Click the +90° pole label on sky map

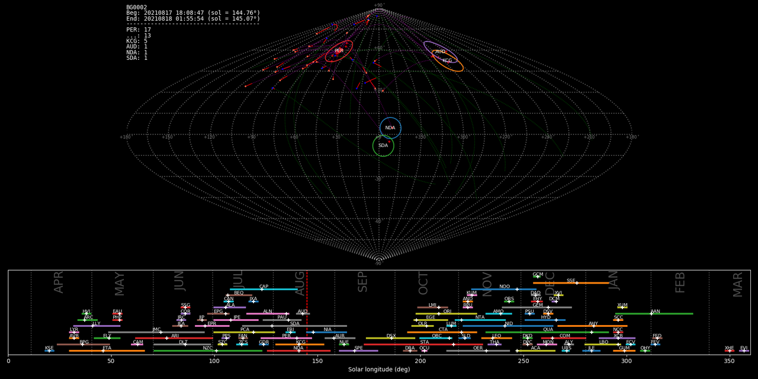tap(379, 5)
